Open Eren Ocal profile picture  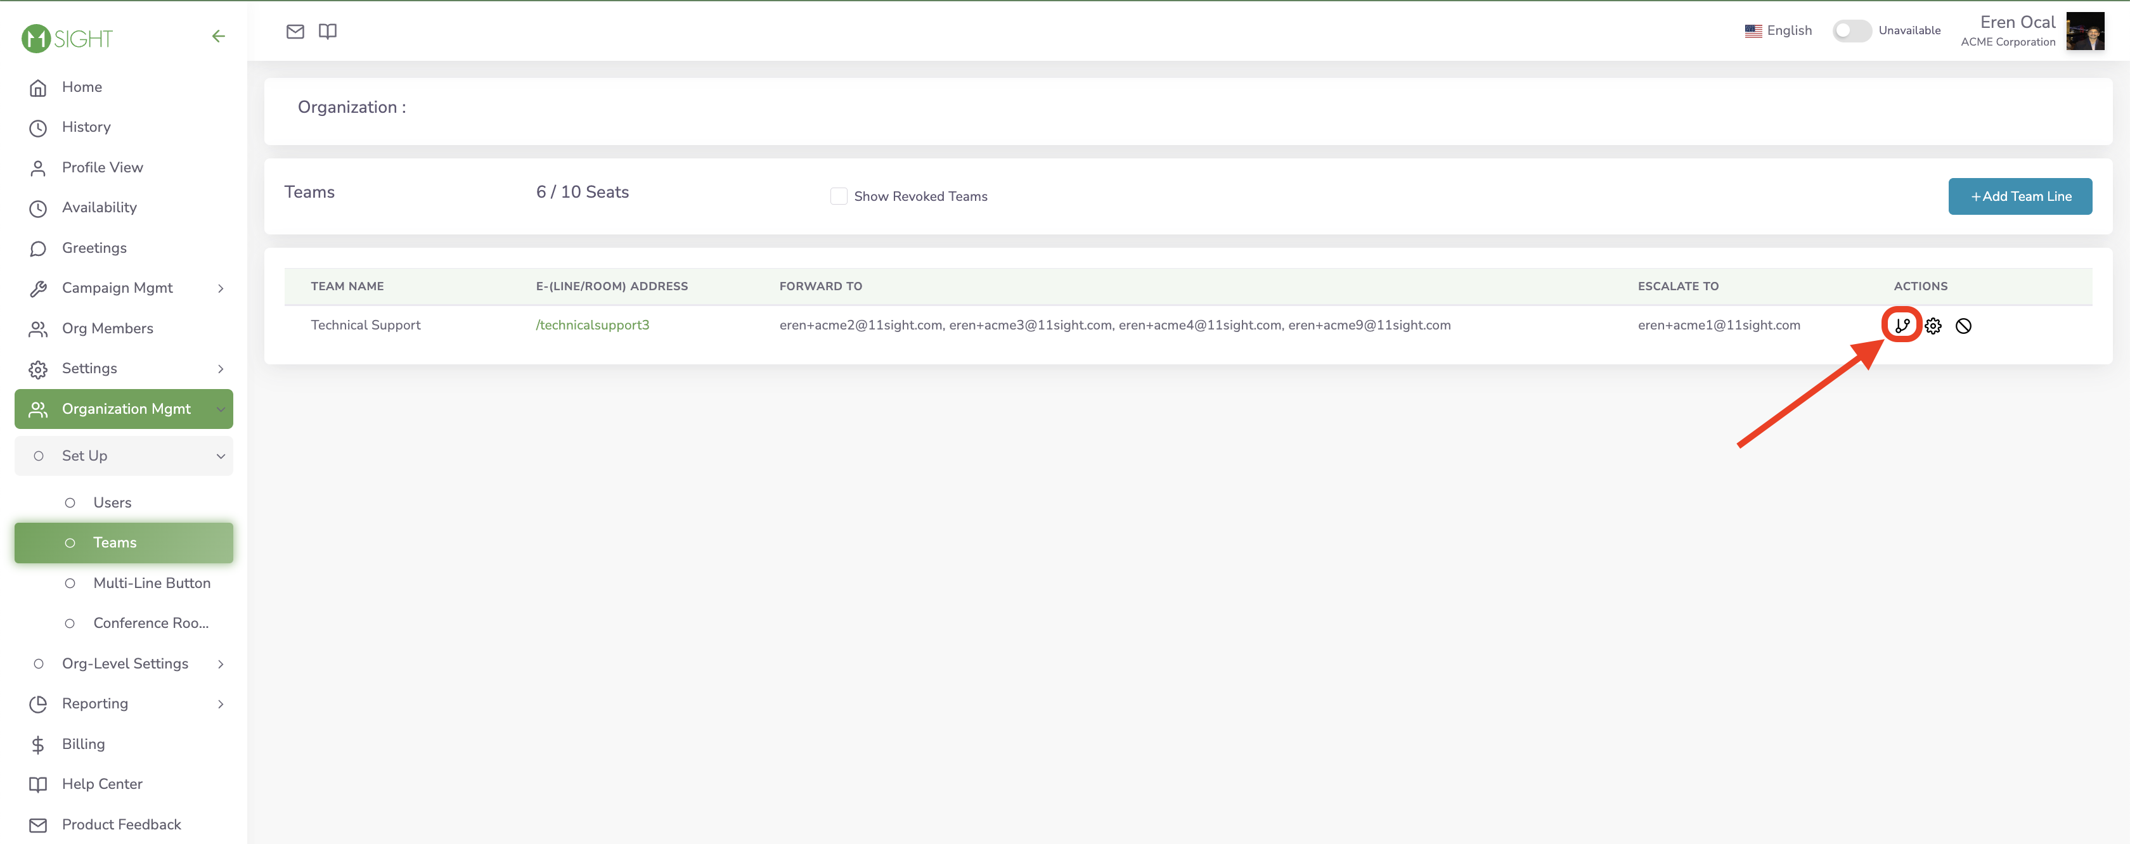(2086, 32)
